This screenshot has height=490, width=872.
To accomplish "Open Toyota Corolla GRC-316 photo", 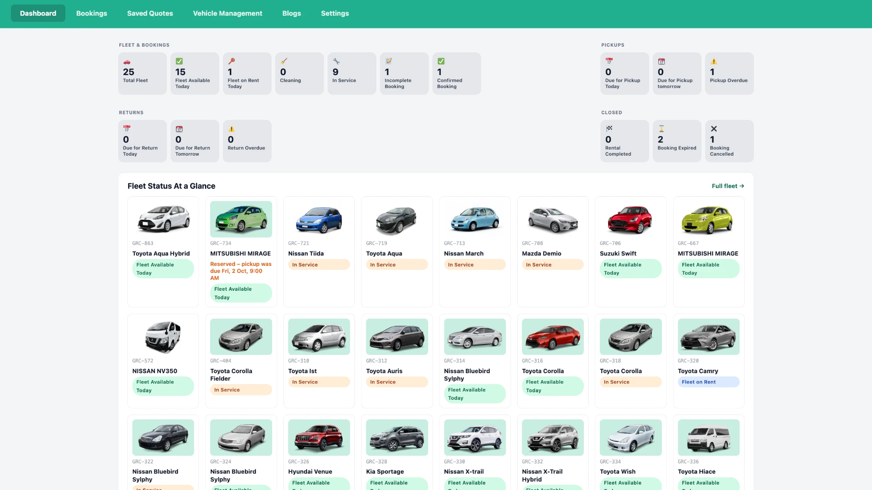I will 552,337.
